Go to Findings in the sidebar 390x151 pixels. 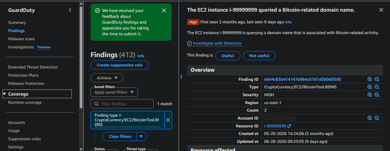16,31
